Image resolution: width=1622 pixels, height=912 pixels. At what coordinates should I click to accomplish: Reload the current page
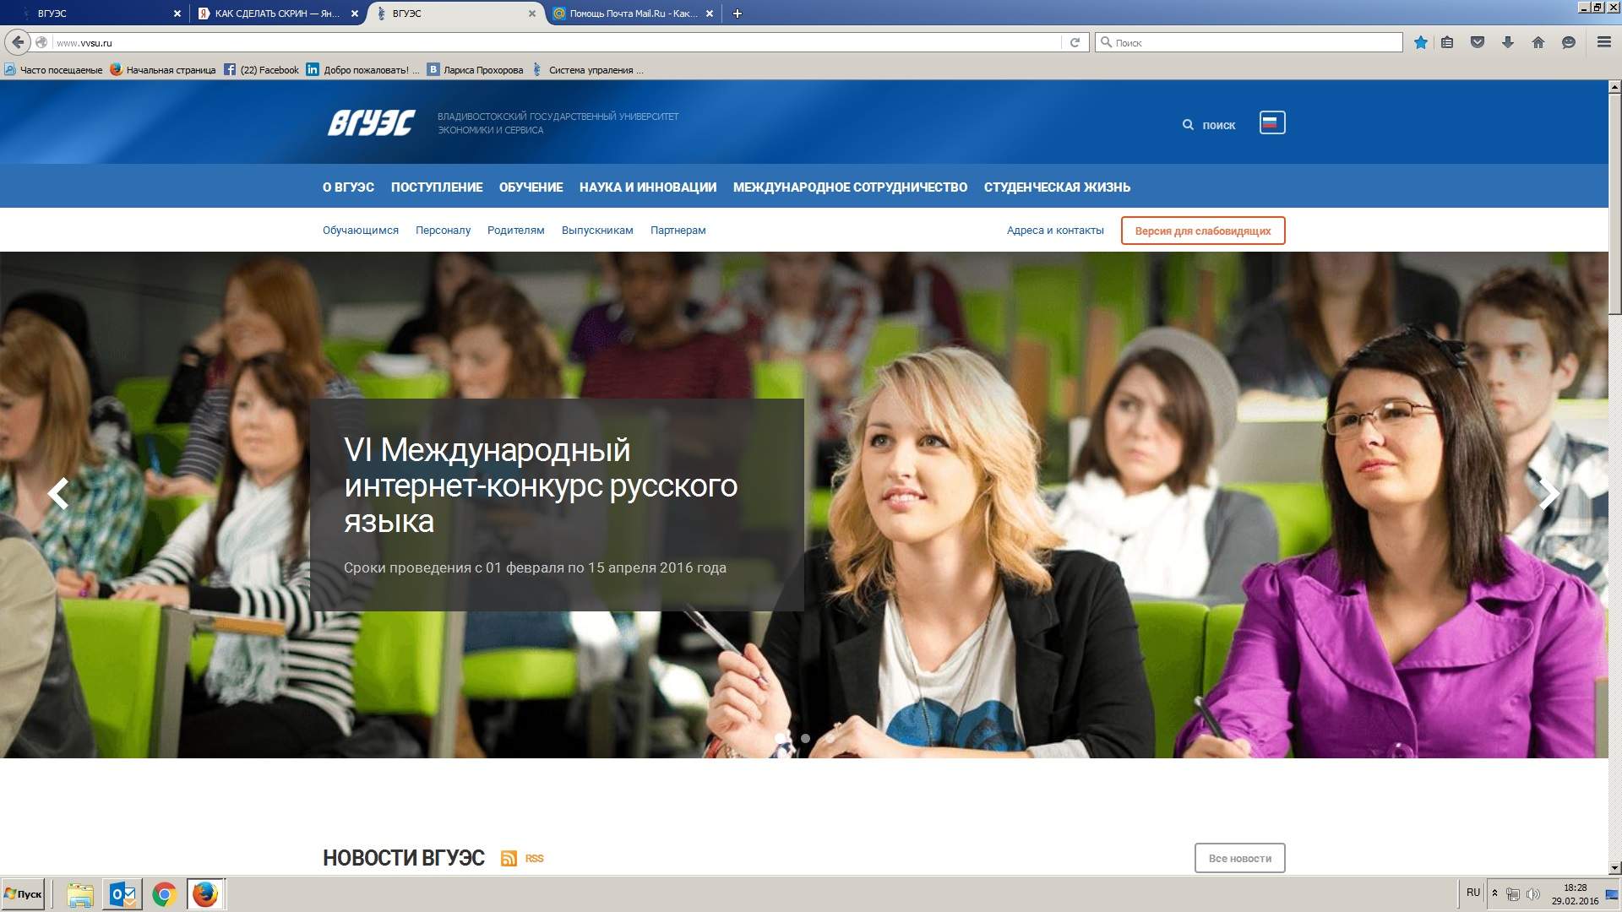1075,42
